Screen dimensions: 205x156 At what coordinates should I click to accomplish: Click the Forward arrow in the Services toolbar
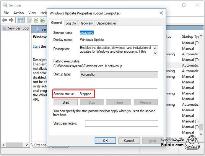coord(11,20)
